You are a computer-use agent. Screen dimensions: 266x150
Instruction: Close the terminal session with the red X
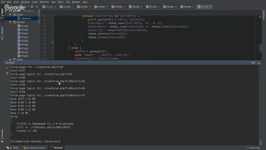click(x=7, y=73)
